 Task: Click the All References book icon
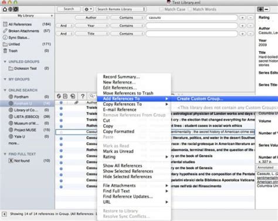pos(5,24)
